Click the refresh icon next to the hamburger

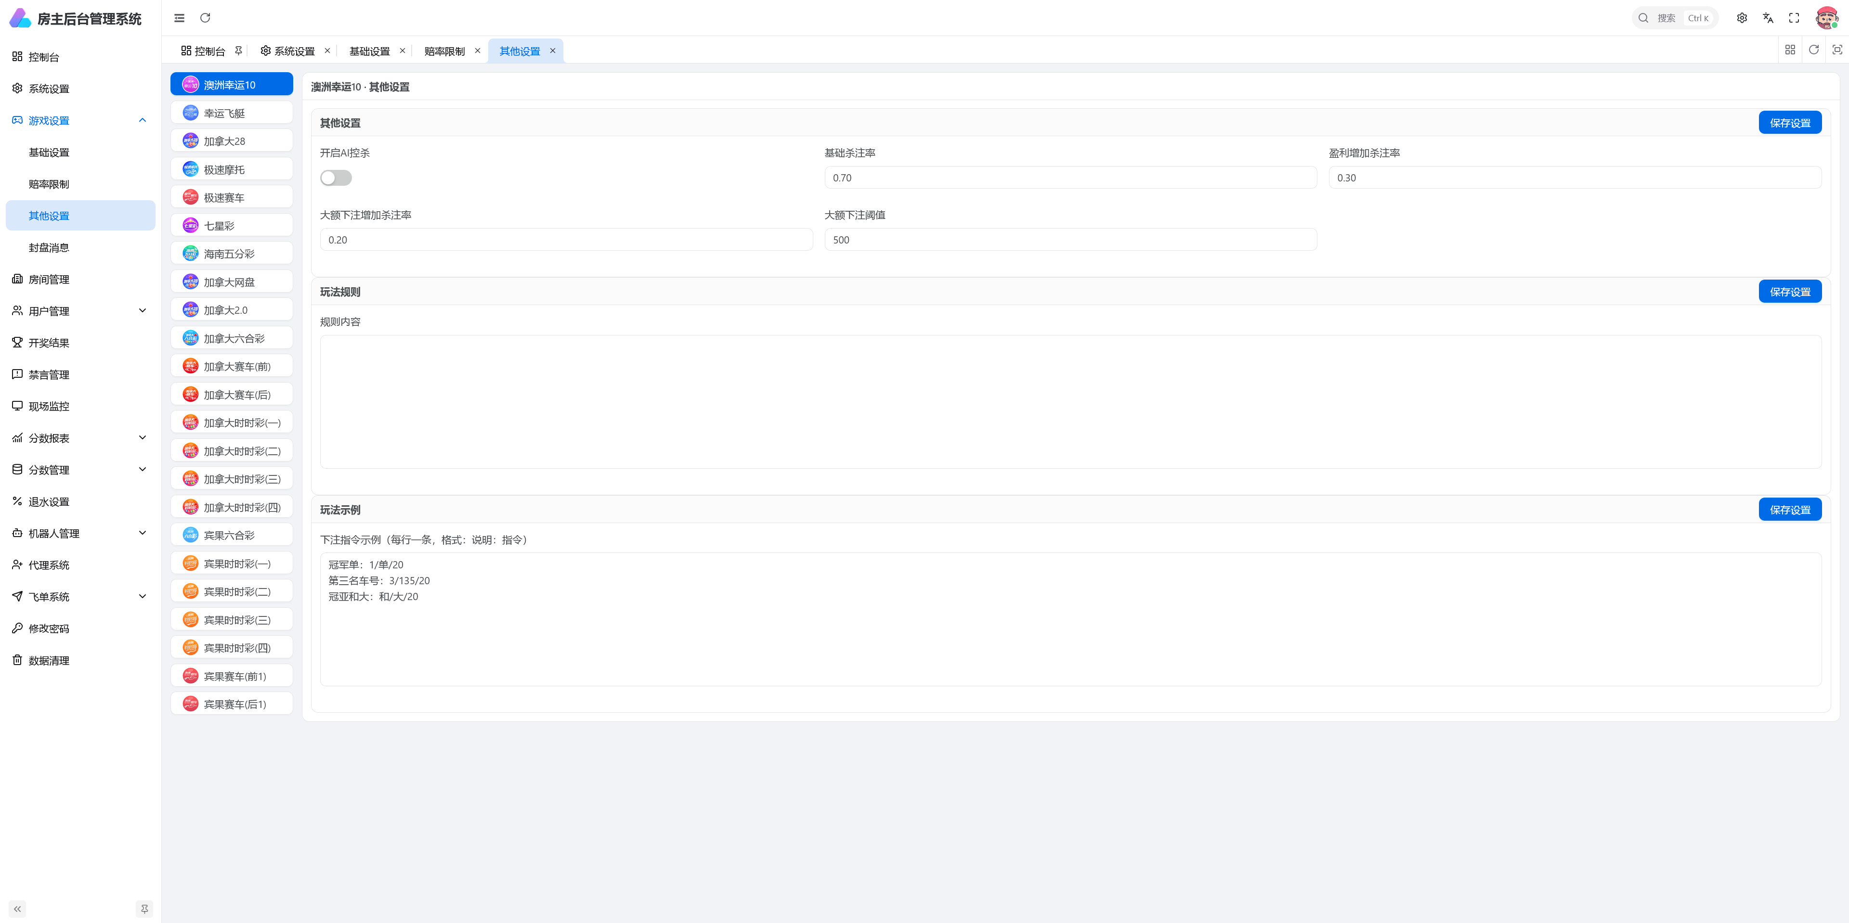coord(205,18)
